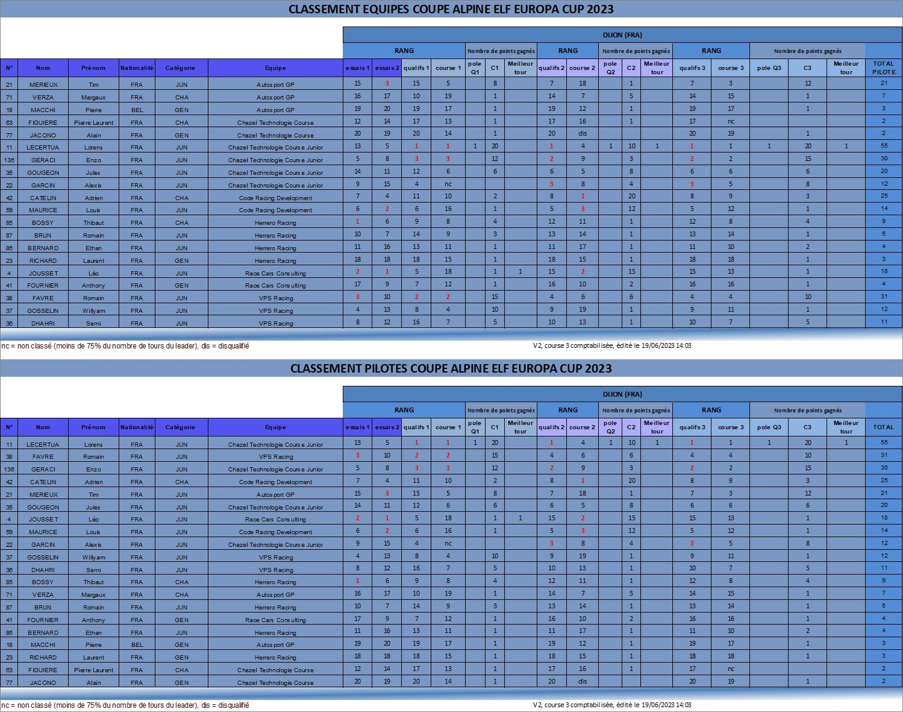The width and height of the screenshot is (903, 712).
Task: Select MERIEUX name in Equipes table
Action: tap(43, 84)
